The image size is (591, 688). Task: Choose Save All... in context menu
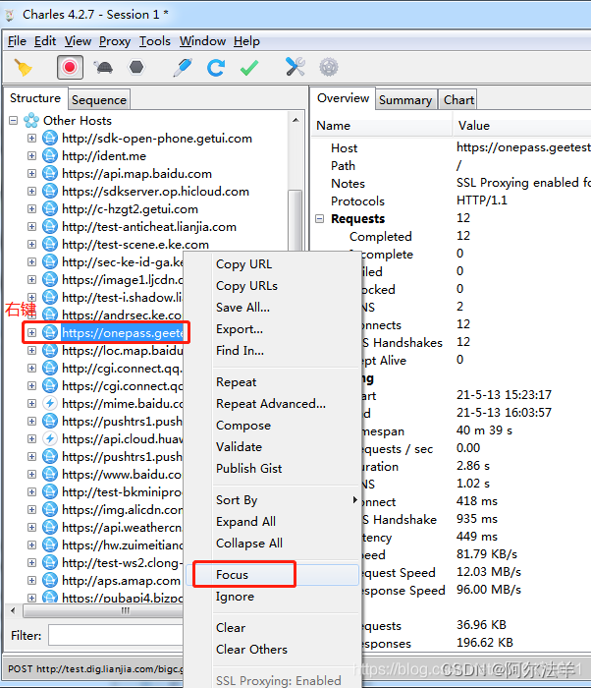pyautogui.click(x=242, y=307)
